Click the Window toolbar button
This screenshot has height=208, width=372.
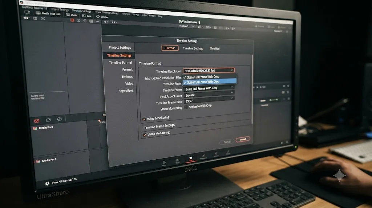click(102, 17)
